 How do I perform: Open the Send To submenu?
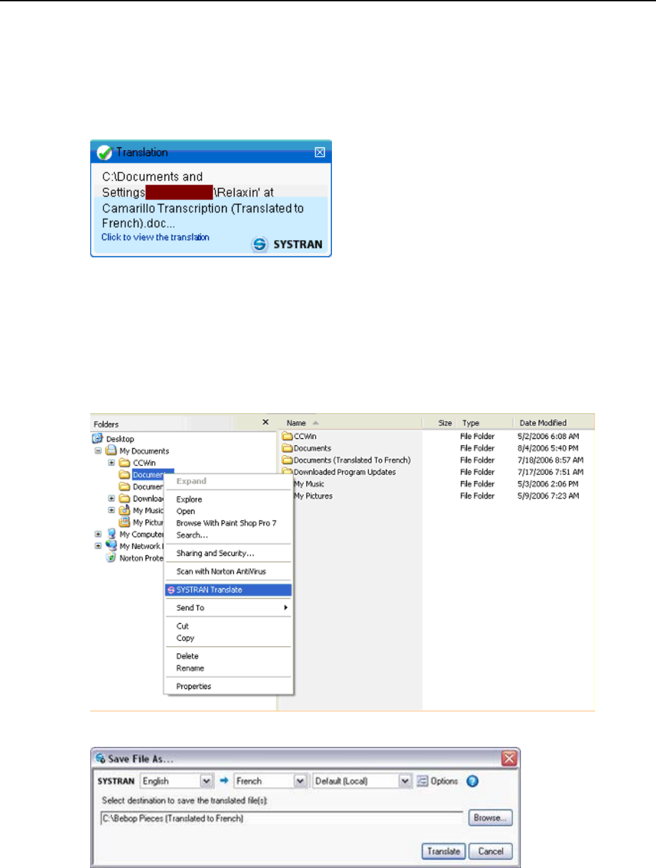pyautogui.click(x=228, y=608)
